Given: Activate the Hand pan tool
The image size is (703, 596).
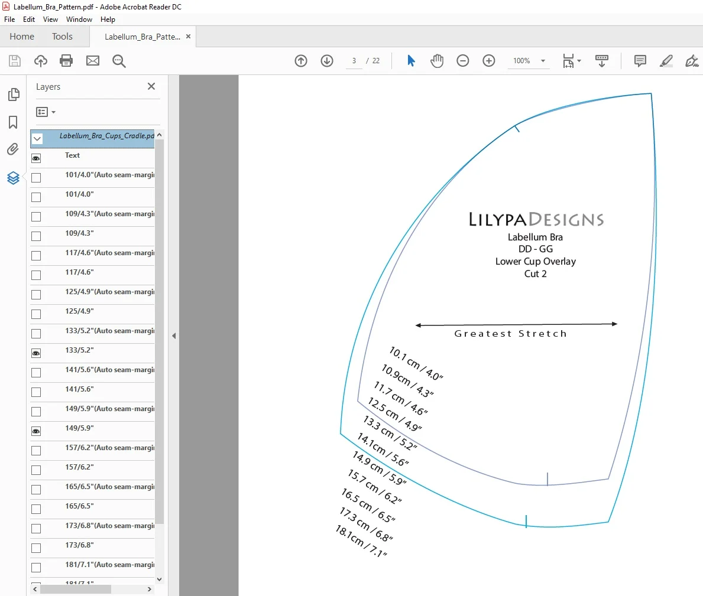Looking at the screenshot, I should pyautogui.click(x=437, y=60).
